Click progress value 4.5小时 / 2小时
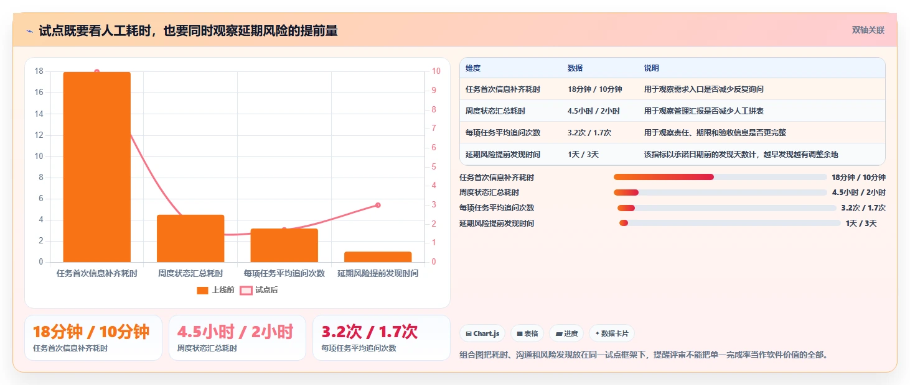Viewport: 910px width, 385px height. click(859, 192)
